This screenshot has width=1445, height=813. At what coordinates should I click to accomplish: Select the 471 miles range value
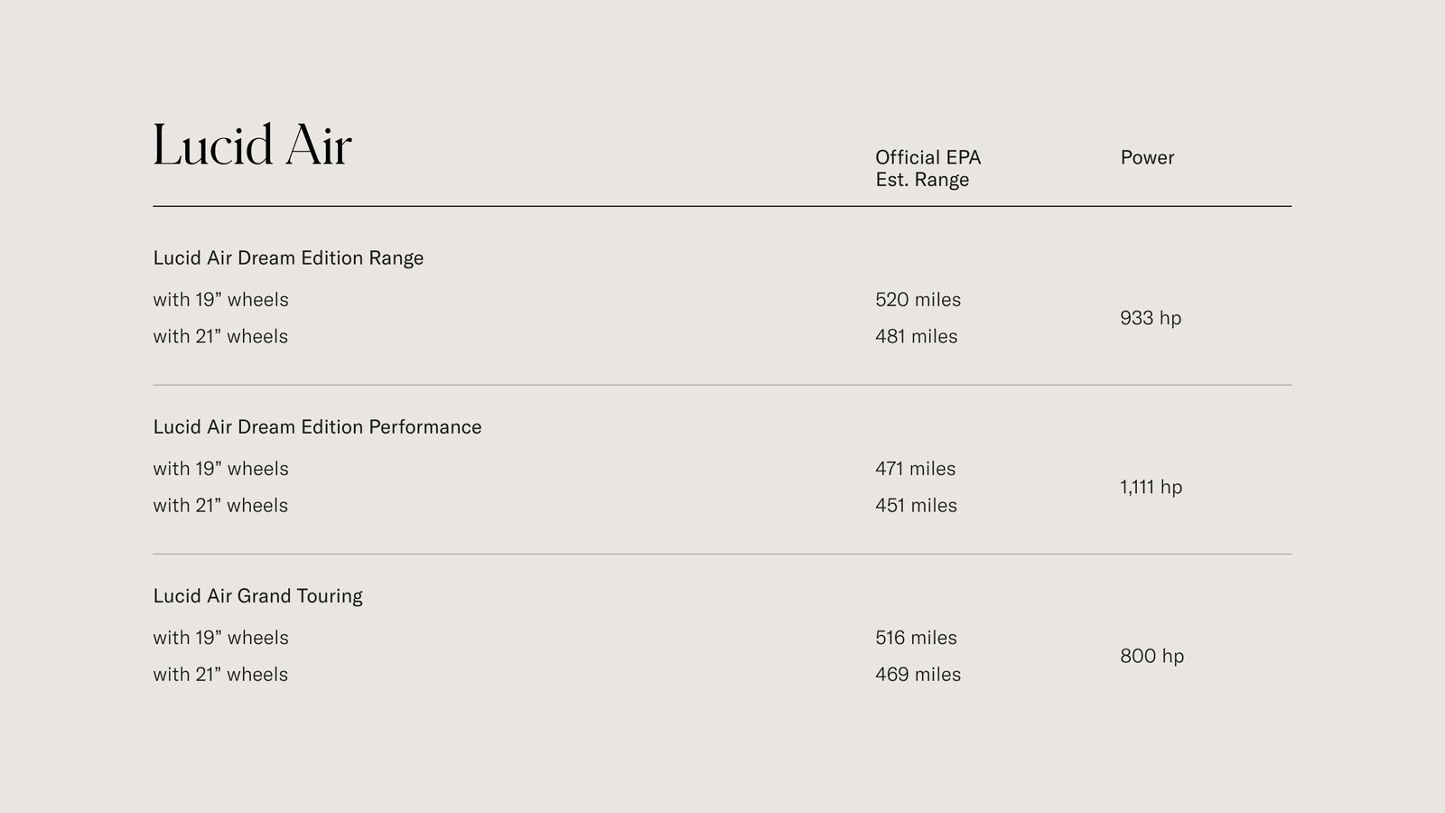(915, 469)
